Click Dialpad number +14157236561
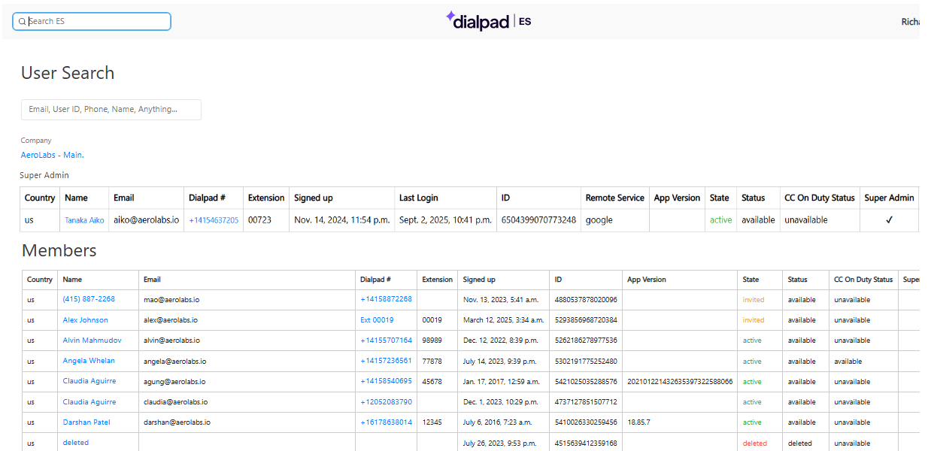The width and height of the screenshot is (928, 451). click(x=387, y=361)
